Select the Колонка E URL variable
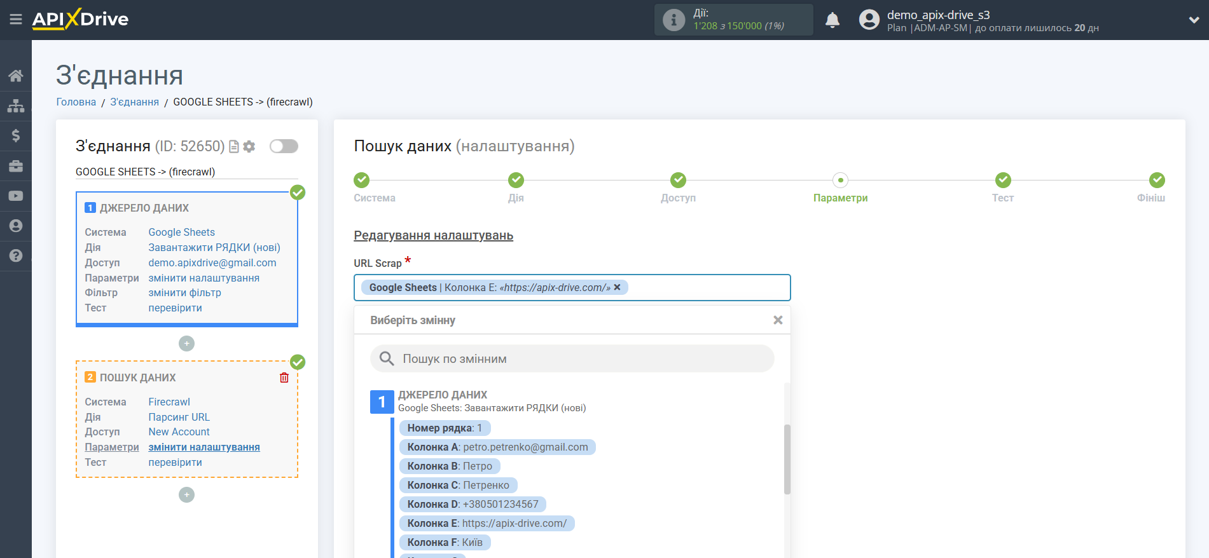1209x558 pixels. coord(487,524)
